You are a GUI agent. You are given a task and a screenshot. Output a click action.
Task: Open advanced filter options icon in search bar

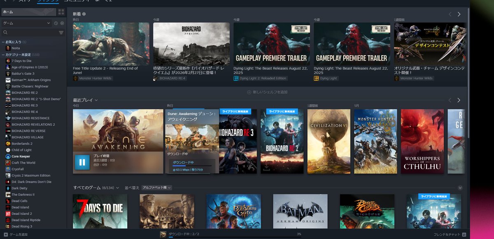point(61,33)
